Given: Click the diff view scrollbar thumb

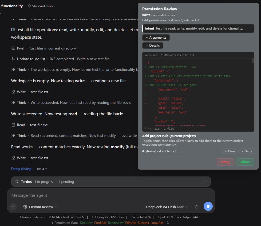Looking at the screenshot, I should pos(253,61).
